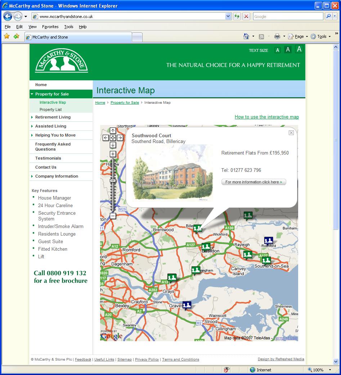Open the Page toolbar menu
The height and width of the screenshot is (375, 341).
point(298,36)
